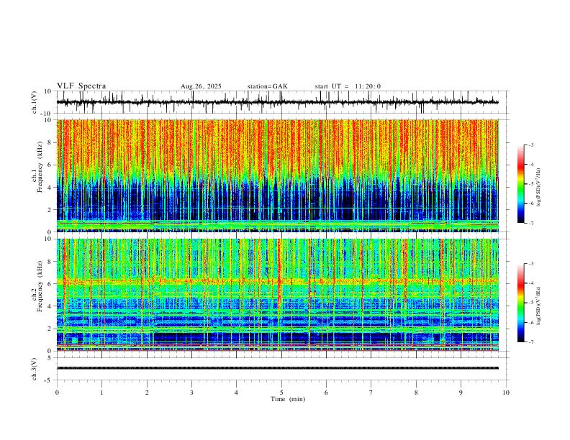Click the "-3" tick on ch.1 color bar

pyautogui.click(x=530, y=145)
